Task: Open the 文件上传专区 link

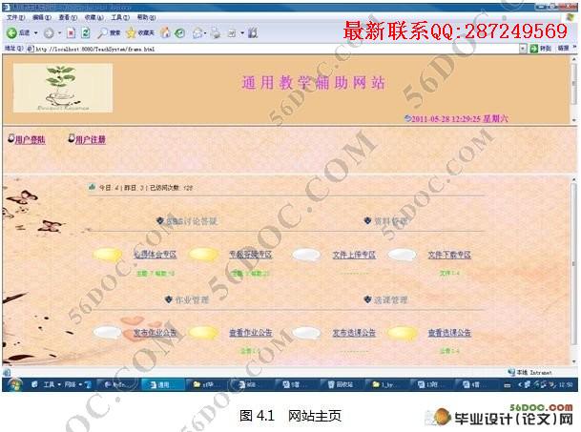Action: [x=354, y=255]
